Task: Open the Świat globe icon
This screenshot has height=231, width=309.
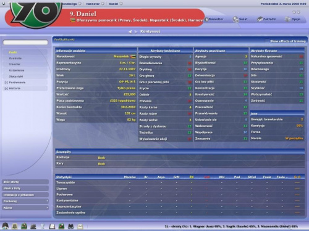Action: point(235,19)
